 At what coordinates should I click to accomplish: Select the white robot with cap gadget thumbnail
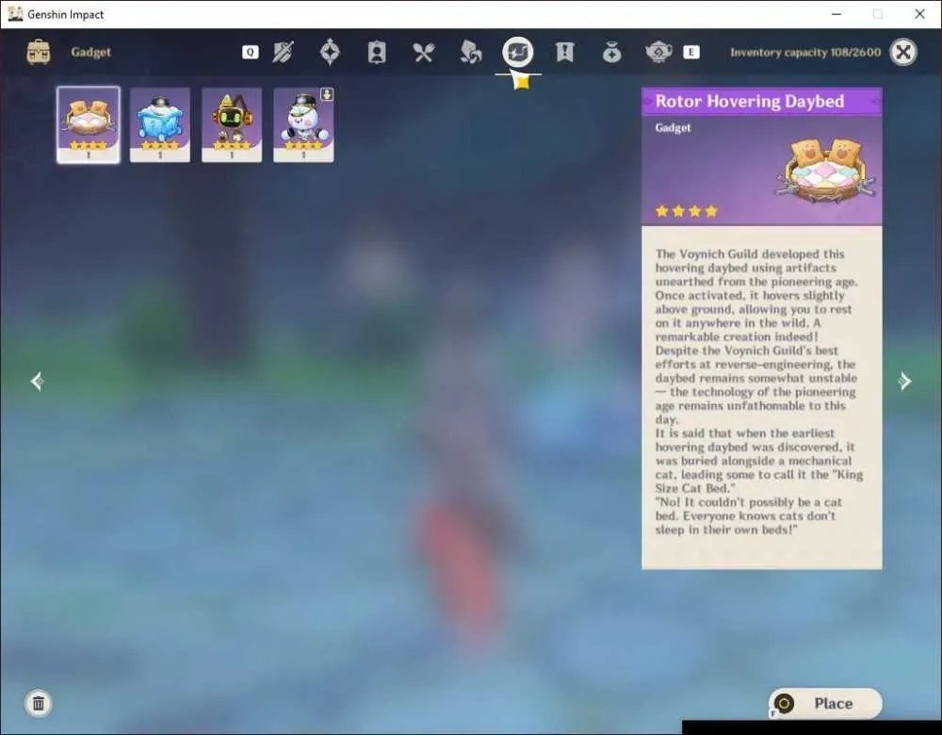[303, 125]
